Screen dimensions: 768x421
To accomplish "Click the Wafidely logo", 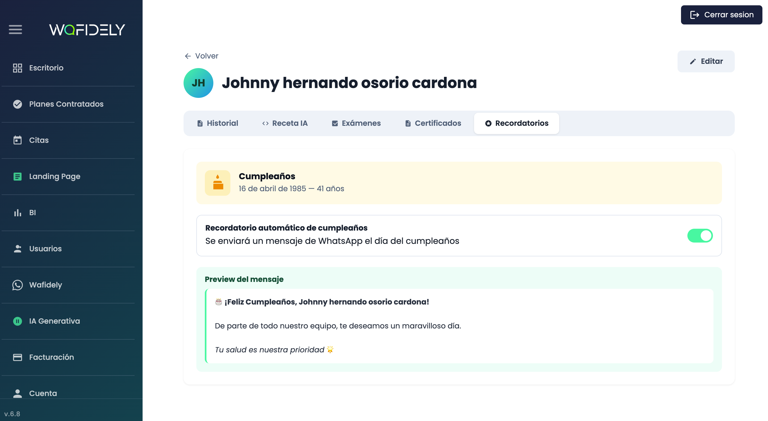I will pyautogui.click(x=87, y=30).
